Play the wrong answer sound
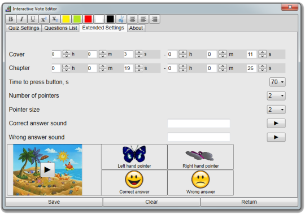The image size is (305, 214). point(276,137)
